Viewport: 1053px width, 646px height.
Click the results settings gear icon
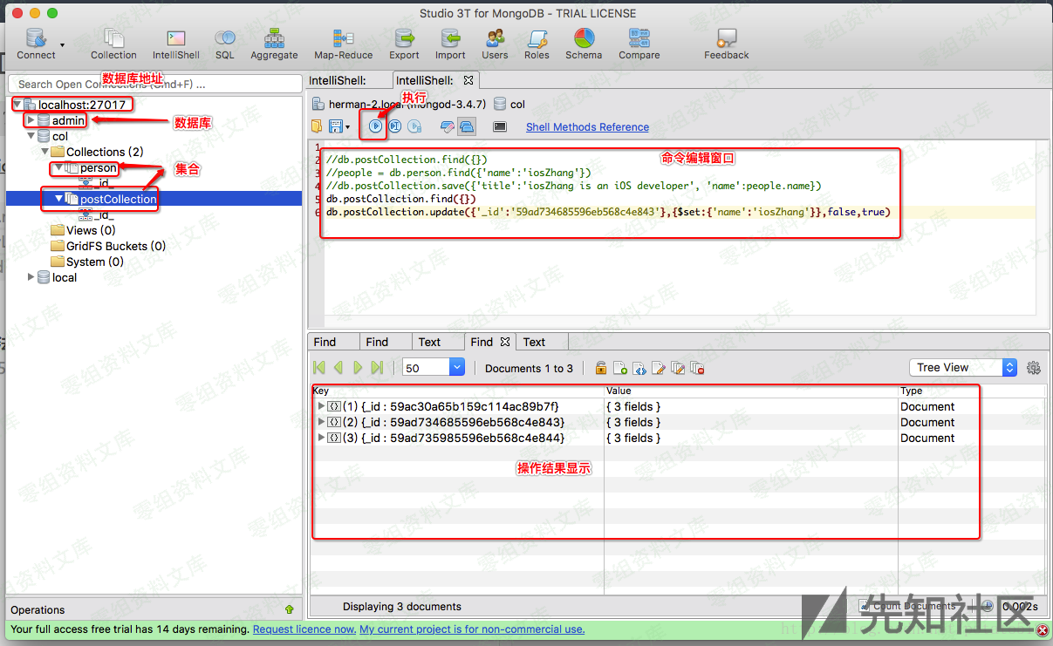[x=1034, y=368]
